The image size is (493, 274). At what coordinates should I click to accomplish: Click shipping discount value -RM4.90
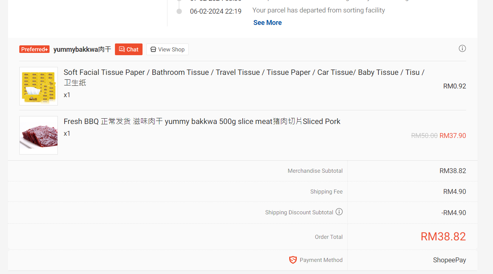pos(454,213)
